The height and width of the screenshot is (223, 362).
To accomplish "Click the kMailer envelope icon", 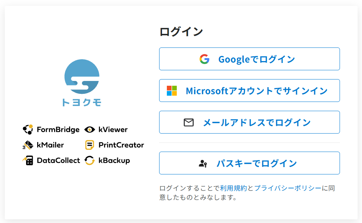I will point(28,145).
